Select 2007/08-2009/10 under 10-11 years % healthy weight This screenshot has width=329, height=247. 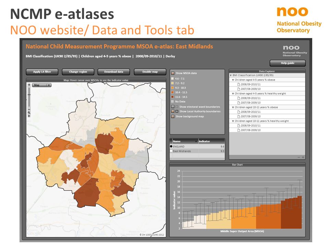pyautogui.click(x=267, y=130)
